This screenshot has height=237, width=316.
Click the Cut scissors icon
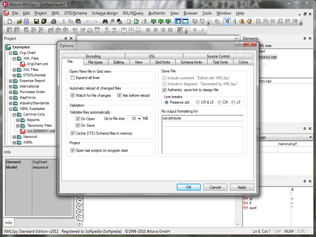point(64,21)
